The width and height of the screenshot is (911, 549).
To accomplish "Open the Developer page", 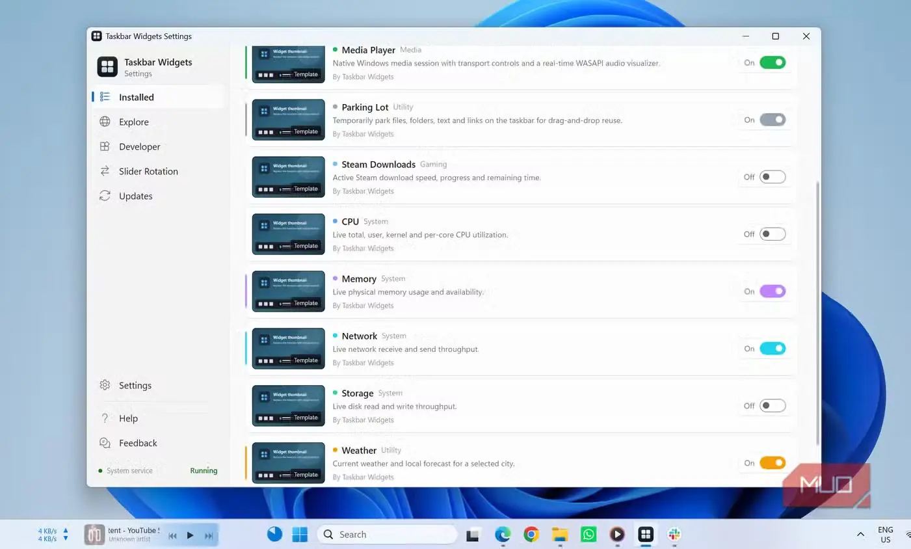I will tap(158, 146).
